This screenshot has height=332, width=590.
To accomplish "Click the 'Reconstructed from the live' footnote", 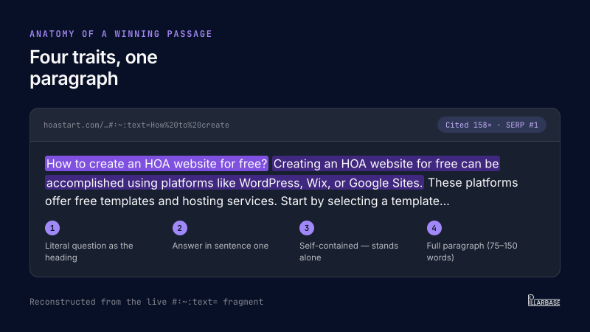I will [x=146, y=302].
